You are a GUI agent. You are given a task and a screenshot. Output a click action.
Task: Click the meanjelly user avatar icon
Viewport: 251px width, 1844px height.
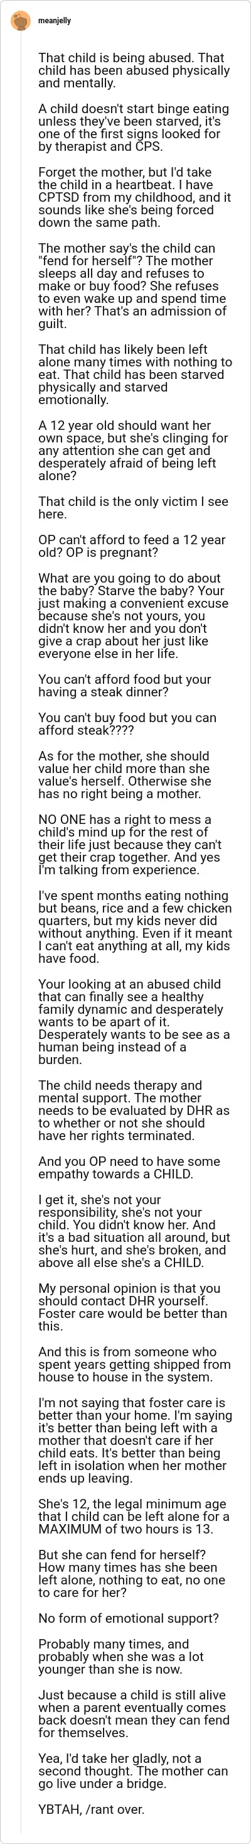(x=21, y=21)
